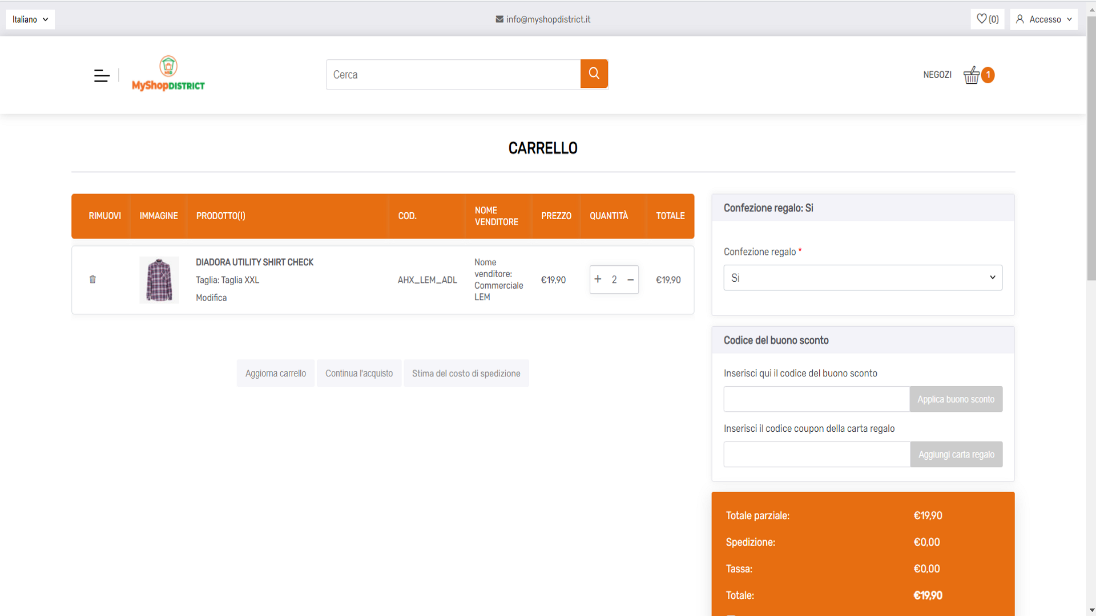Click the plaid shirt product thumbnail
The height and width of the screenshot is (616, 1096).
coord(159,279)
